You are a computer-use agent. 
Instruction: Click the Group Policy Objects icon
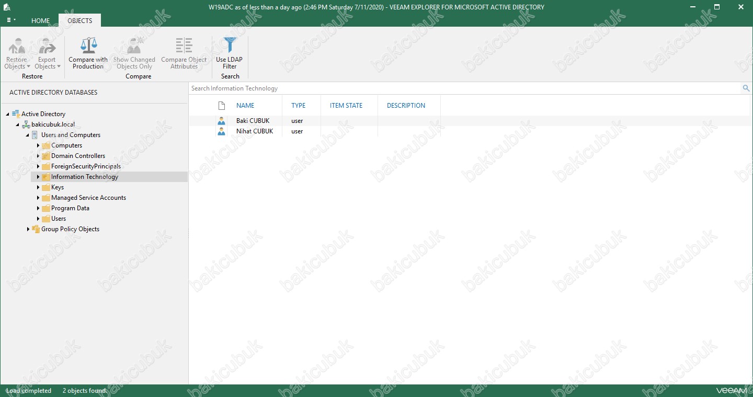pos(36,229)
